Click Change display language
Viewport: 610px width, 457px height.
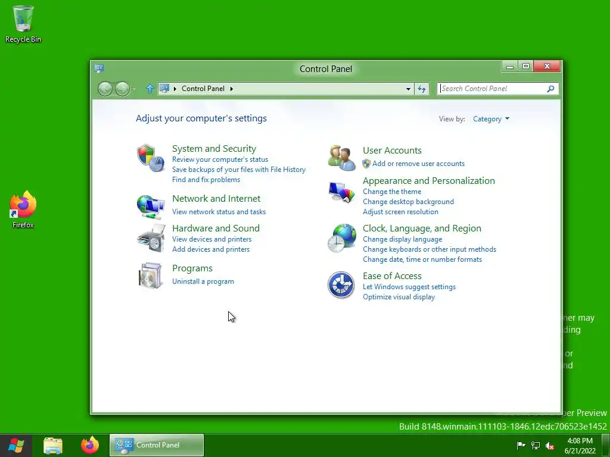click(x=402, y=239)
